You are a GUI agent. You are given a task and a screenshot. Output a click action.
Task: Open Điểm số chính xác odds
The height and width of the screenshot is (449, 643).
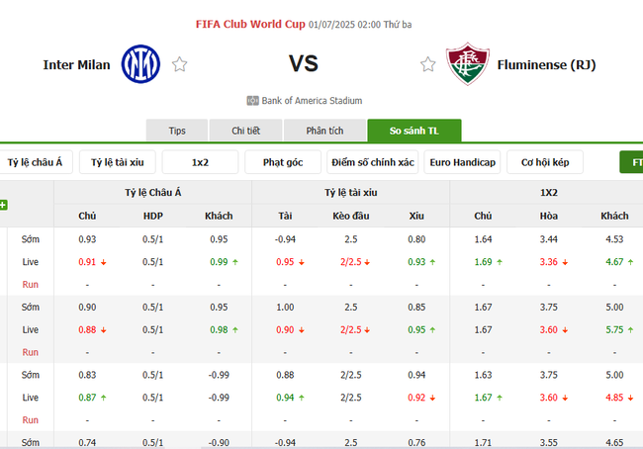click(374, 162)
